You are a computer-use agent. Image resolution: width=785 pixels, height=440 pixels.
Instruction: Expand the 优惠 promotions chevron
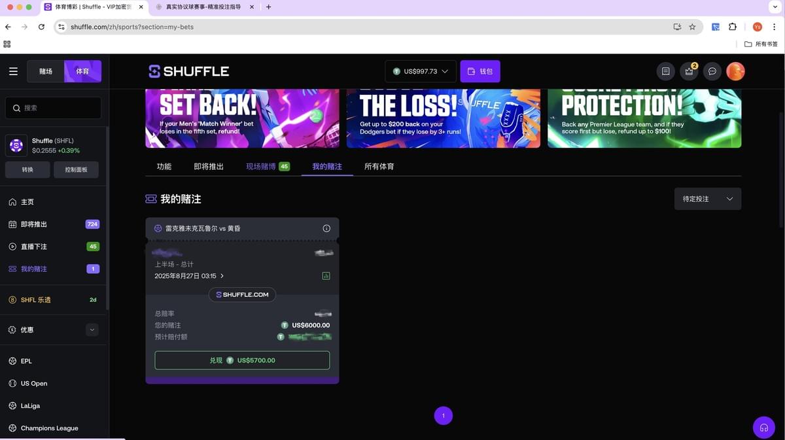point(92,330)
